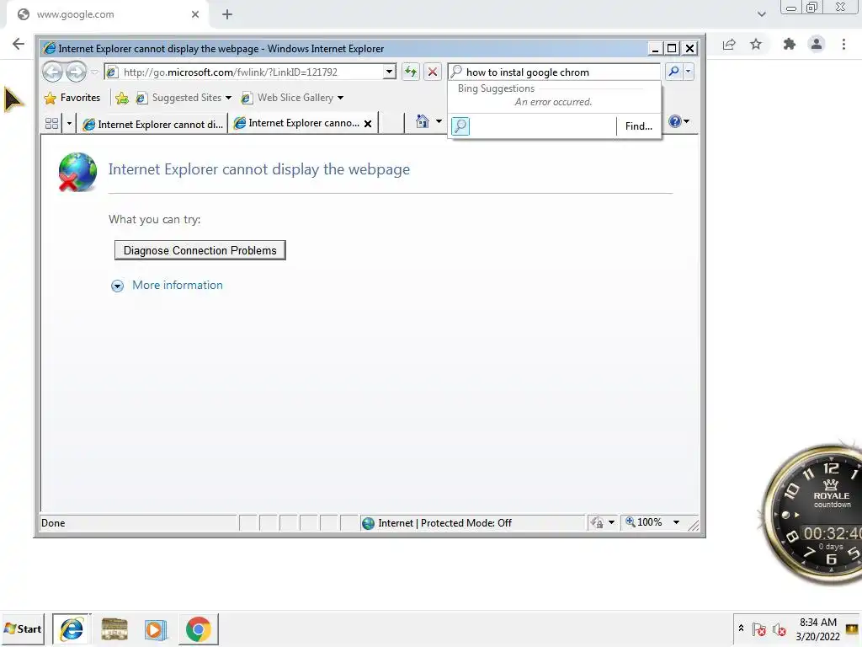Maximize the Internet Explorer window
Screen dimensions: 862x647
click(x=672, y=48)
